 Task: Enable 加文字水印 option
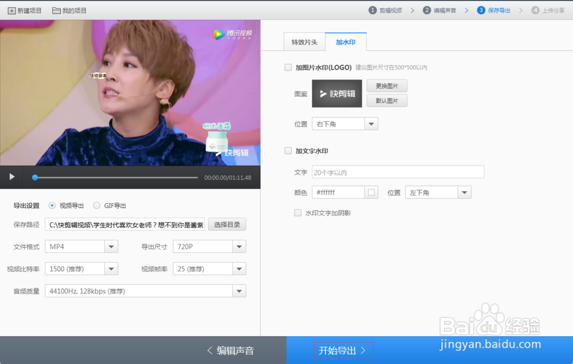(288, 151)
